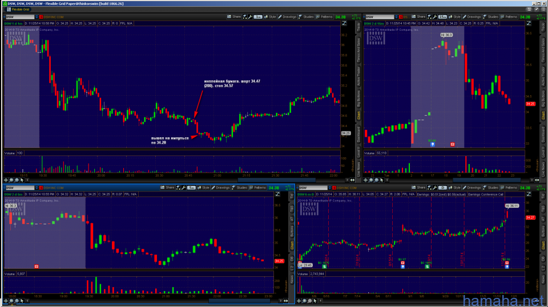Viewport: 548px width, 307px height.
Task: Click the 15m chart horizontal scrollbar thumb
Action: click(486, 180)
